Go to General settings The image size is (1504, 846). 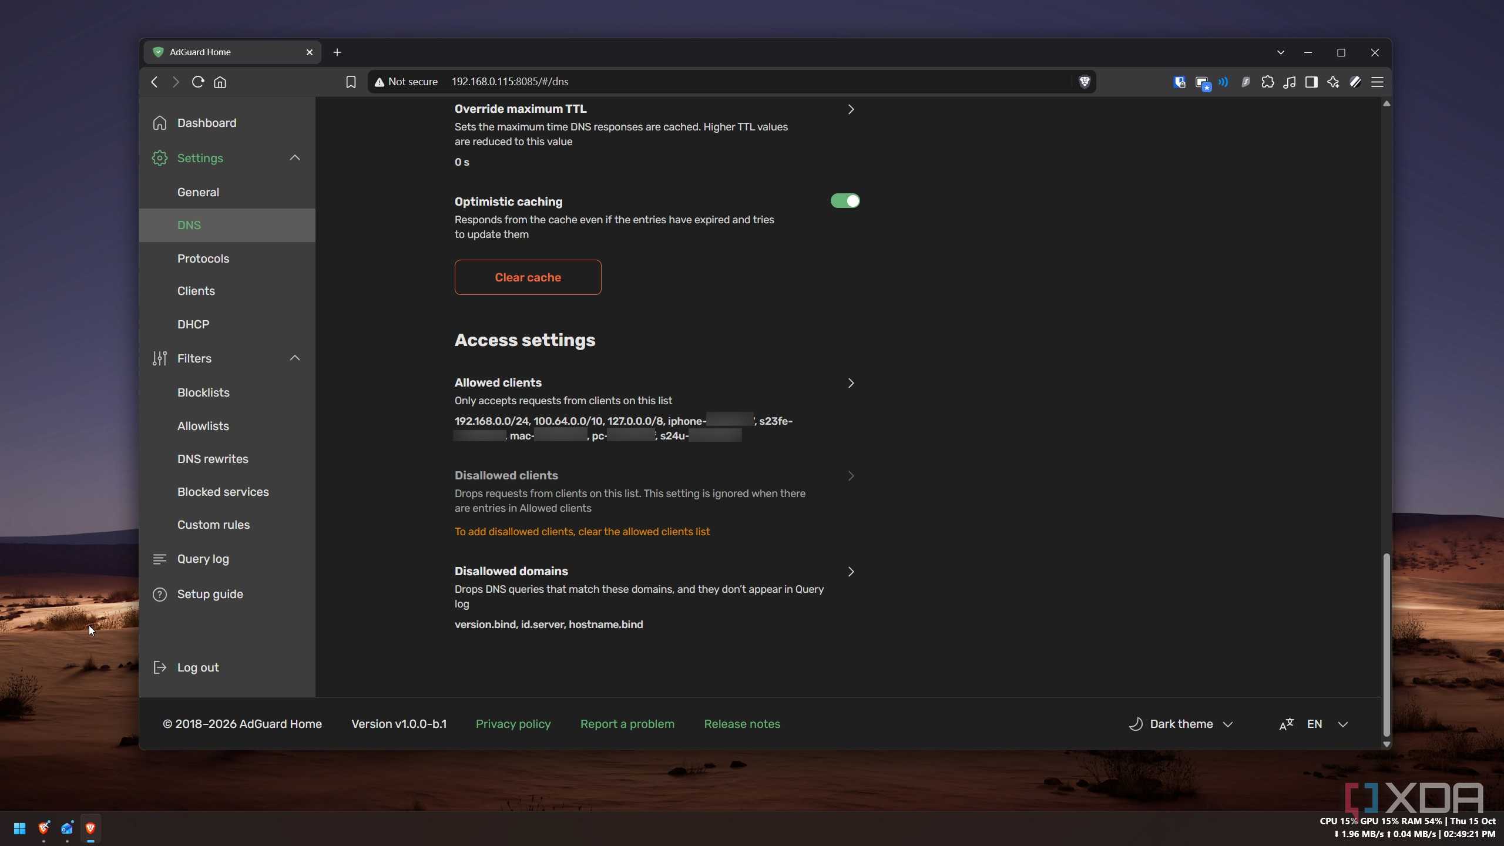(198, 192)
